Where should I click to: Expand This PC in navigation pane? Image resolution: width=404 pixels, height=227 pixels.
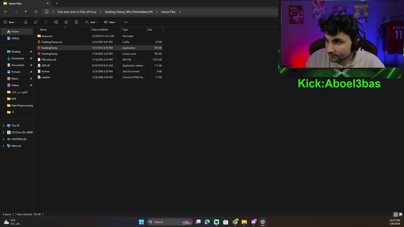(3, 125)
